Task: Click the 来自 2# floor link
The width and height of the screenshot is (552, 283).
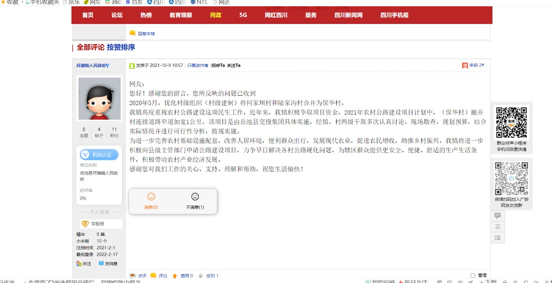Action: (477, 65)
